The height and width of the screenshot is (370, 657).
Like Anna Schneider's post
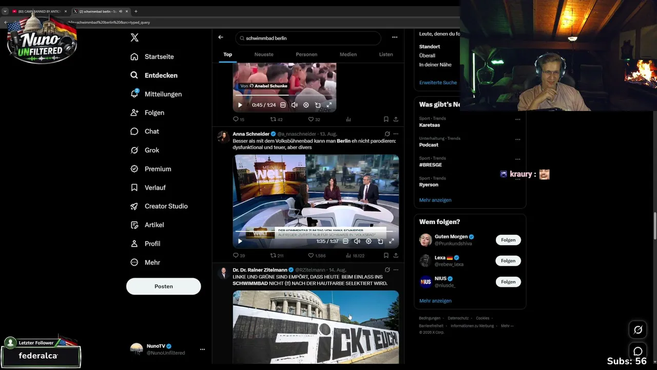pos(317,255)
